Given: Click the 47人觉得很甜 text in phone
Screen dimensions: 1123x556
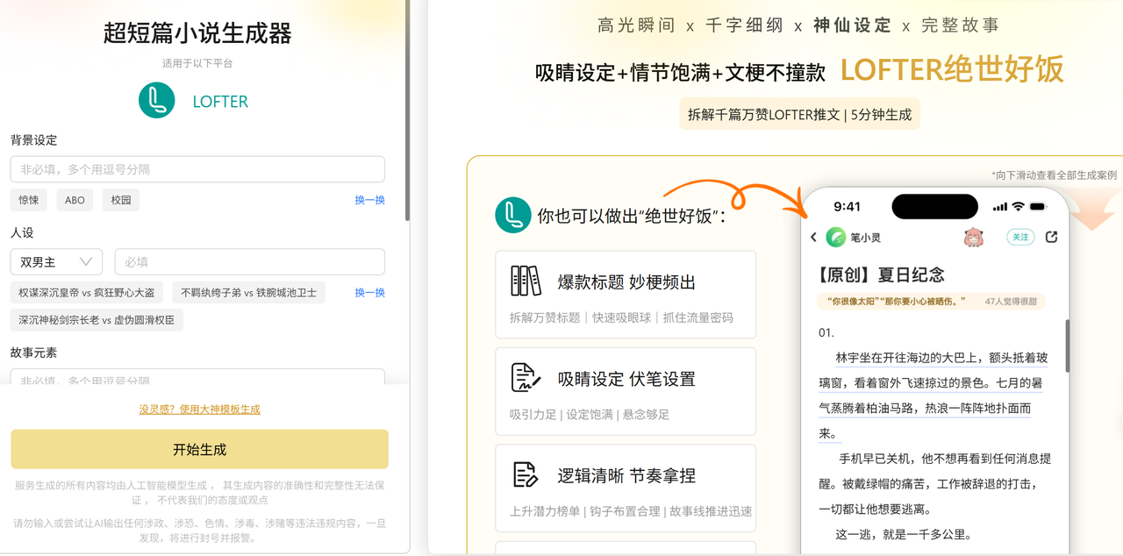Looking at the screenshot, I should [x=1011, y=301].
